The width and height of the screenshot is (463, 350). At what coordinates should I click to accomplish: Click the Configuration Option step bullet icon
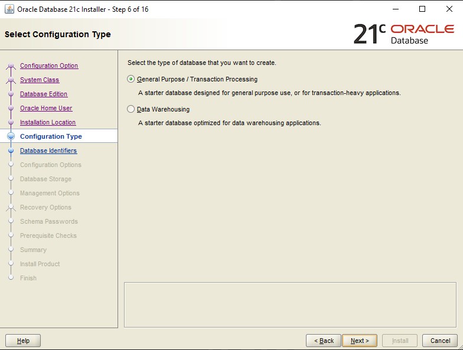coord(11,66)
